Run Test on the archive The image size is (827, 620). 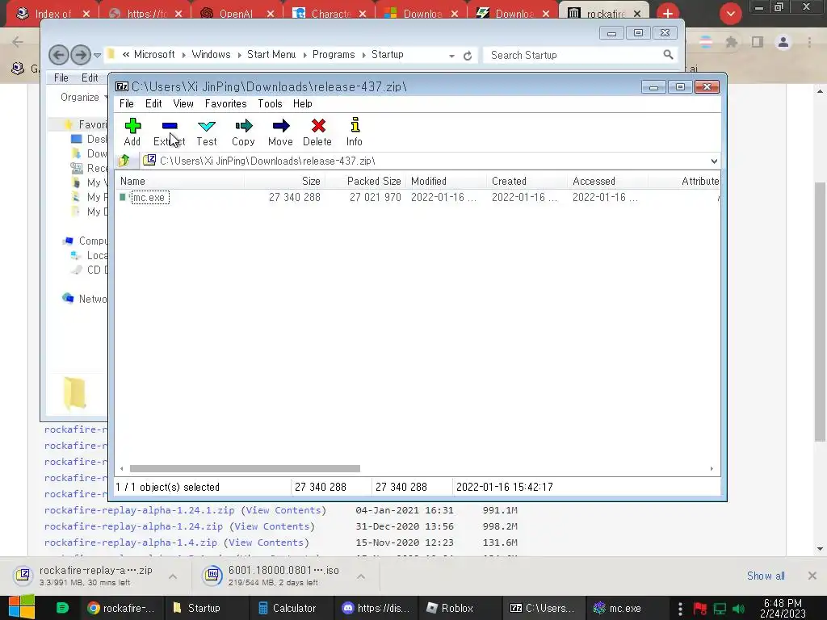(206, 132)
